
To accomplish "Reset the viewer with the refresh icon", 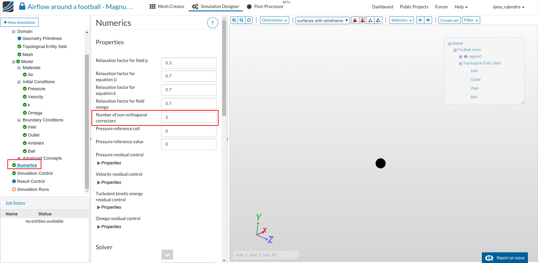I will point(249,20).
